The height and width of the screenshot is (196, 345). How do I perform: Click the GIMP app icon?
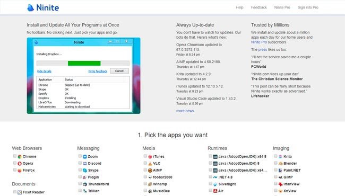[281, 177]
